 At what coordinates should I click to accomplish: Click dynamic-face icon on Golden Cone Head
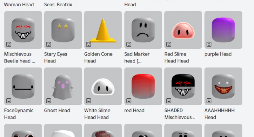tap(89, 44)
